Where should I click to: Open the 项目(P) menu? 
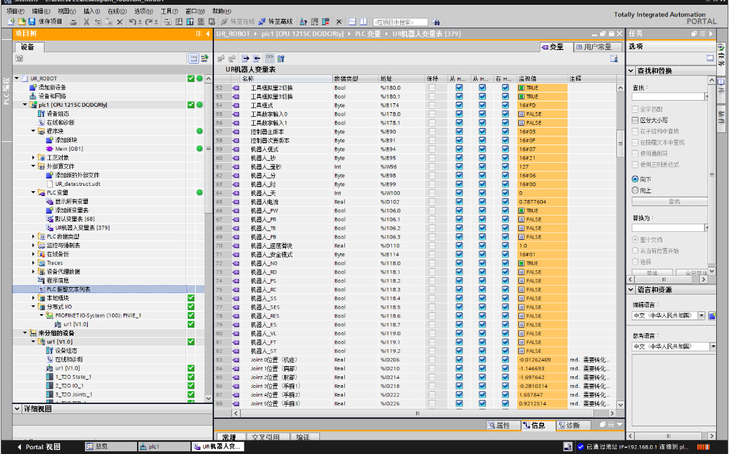(16, 11)
